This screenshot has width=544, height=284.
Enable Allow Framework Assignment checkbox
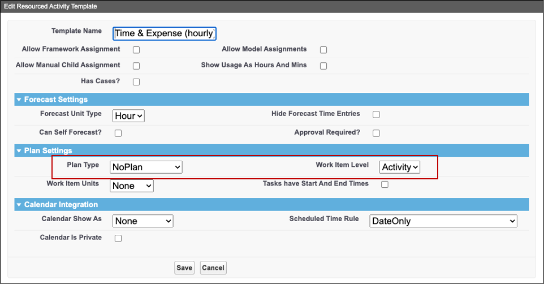(136, 50)
